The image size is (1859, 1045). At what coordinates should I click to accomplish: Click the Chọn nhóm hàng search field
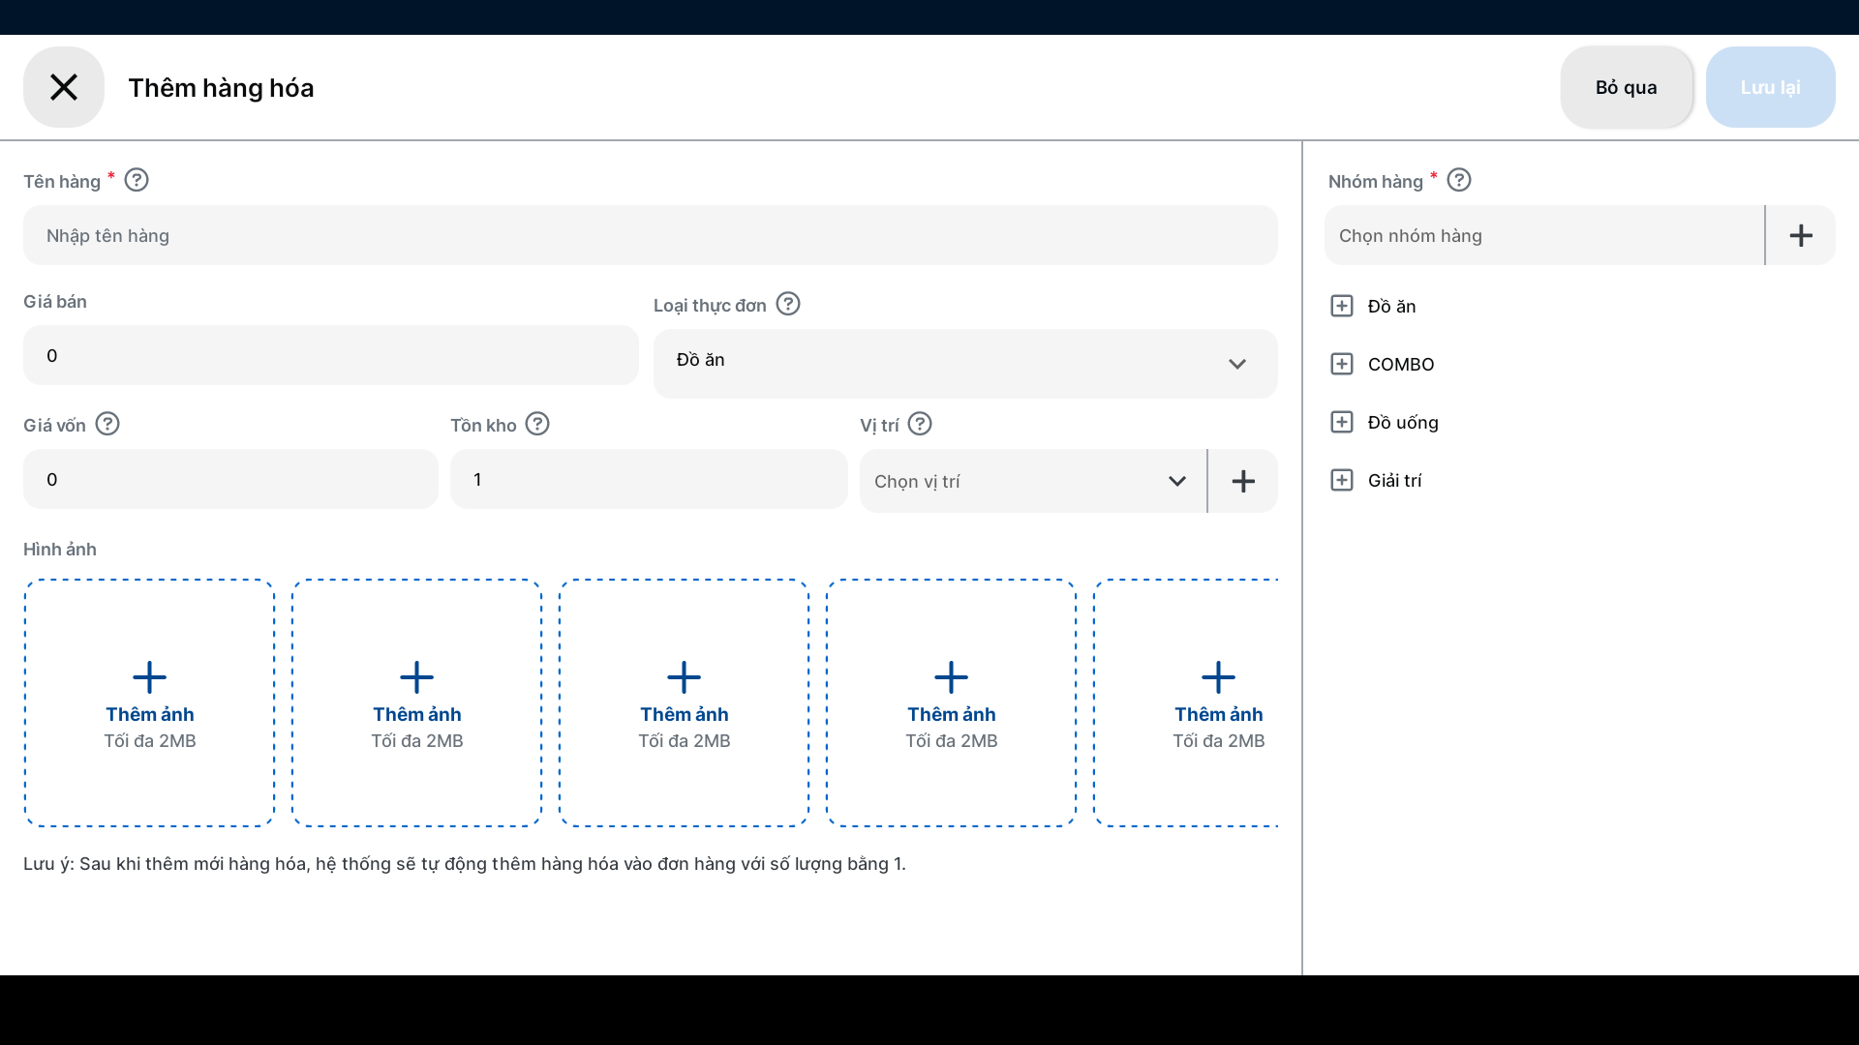(x=1543, y=235)
